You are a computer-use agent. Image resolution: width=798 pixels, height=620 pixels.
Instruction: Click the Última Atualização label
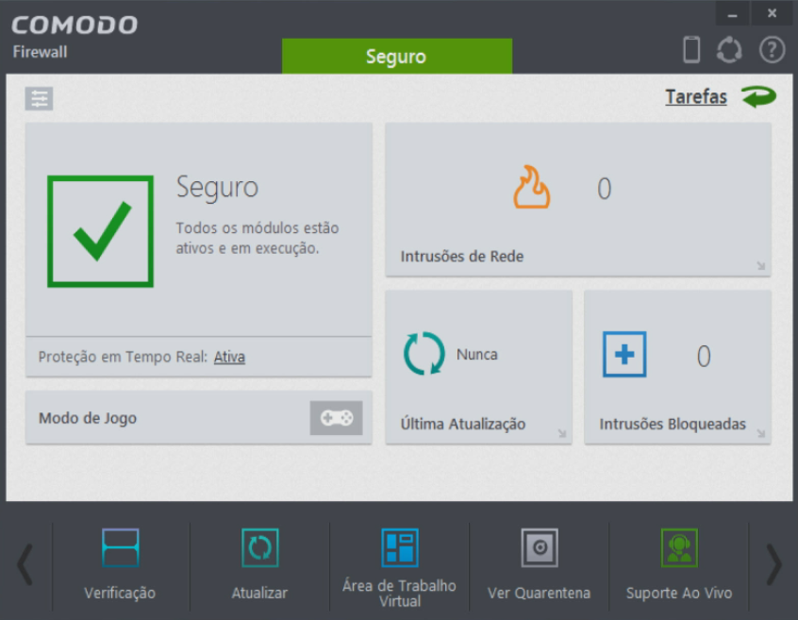click(463, 424)
